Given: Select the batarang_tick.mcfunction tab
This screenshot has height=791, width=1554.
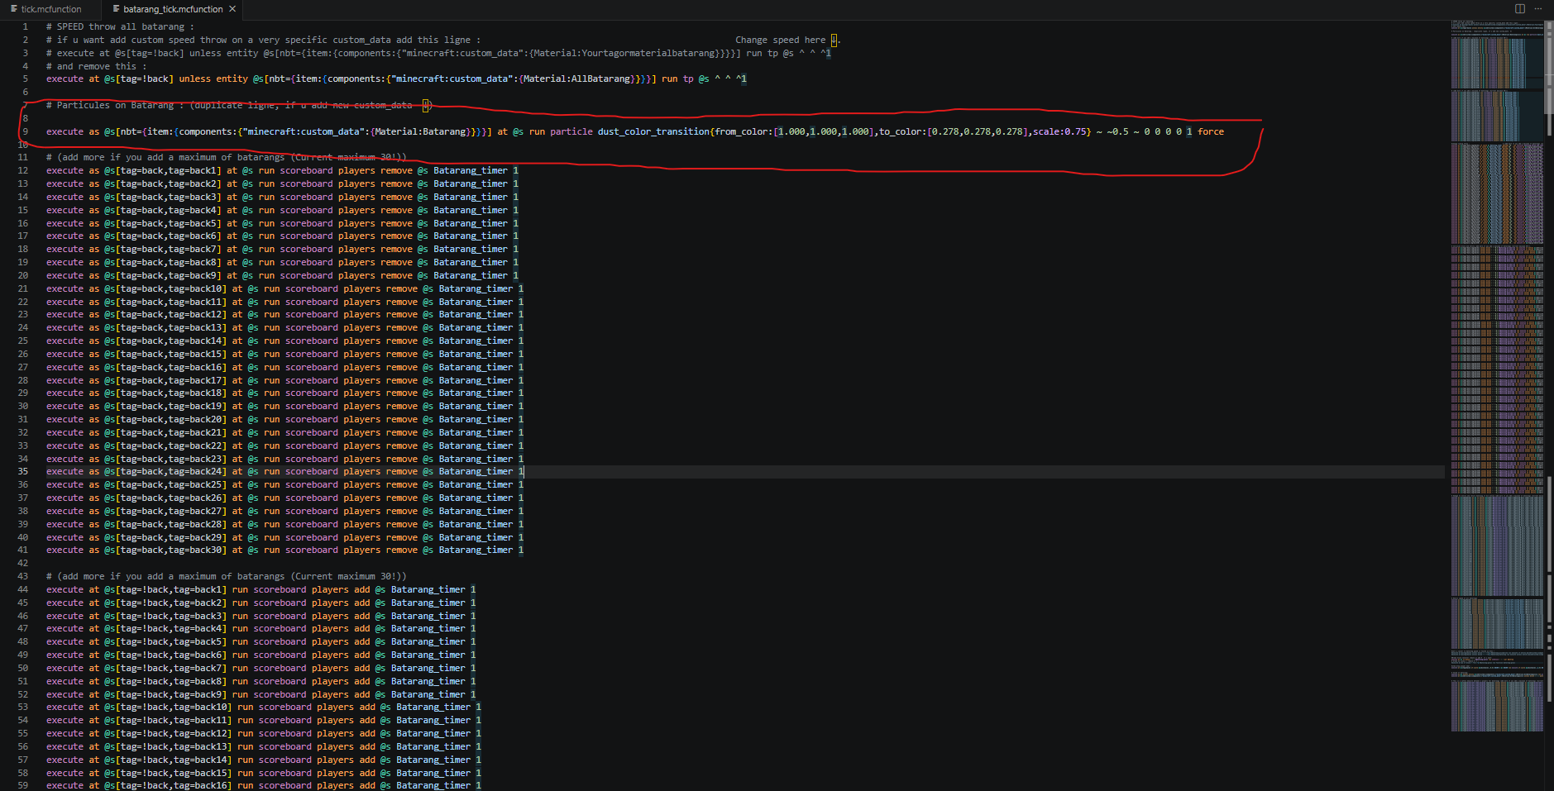Looking at the screenshot, I should (x=174, y=9).
